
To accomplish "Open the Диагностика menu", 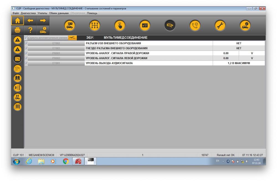I will point(28,13).
